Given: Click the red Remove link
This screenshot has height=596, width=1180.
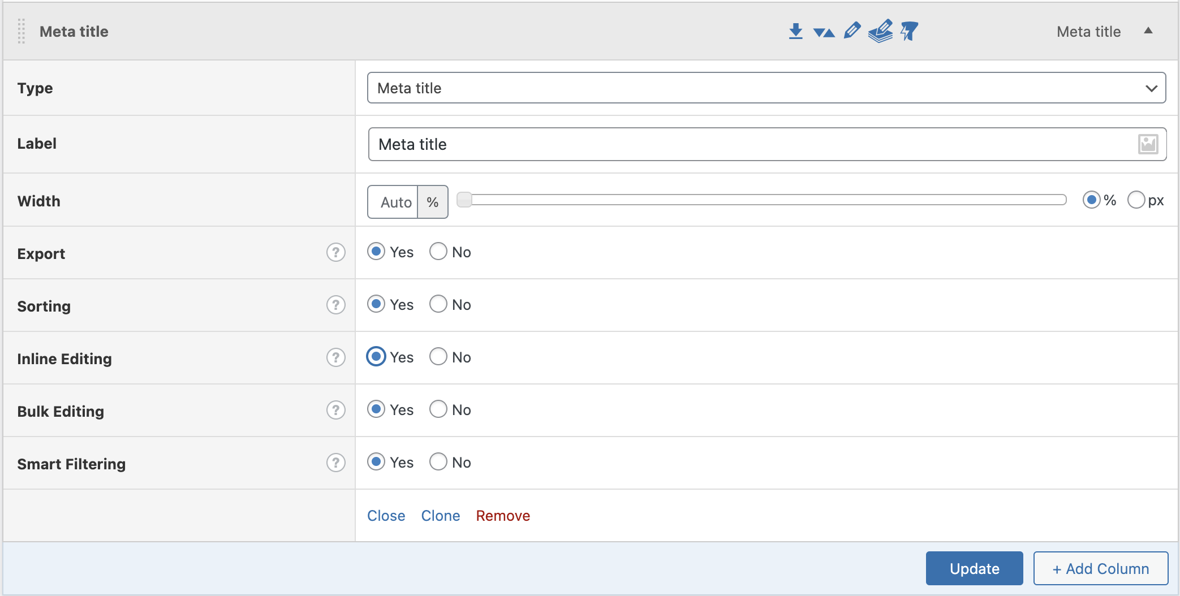Looking at the screenshot, I should [503, 516].
